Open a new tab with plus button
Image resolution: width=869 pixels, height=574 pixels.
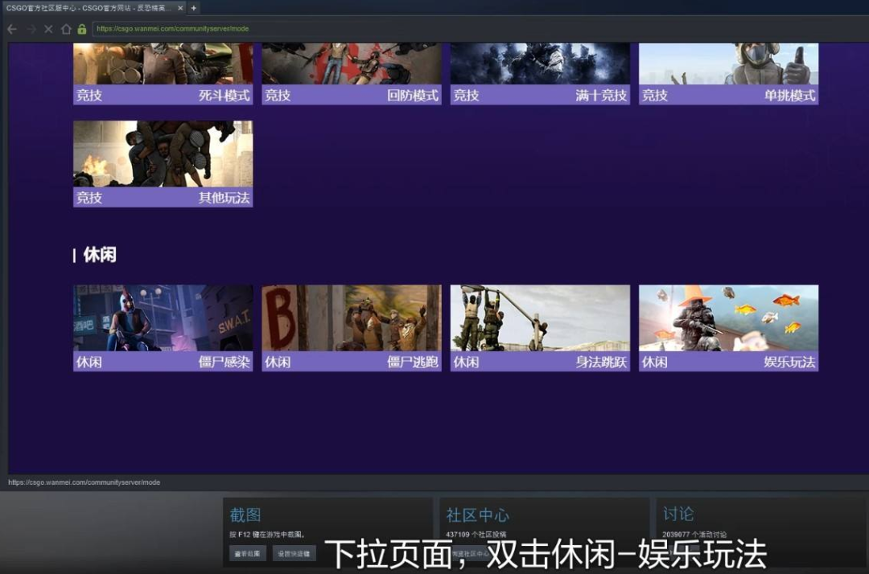[193, 8]
